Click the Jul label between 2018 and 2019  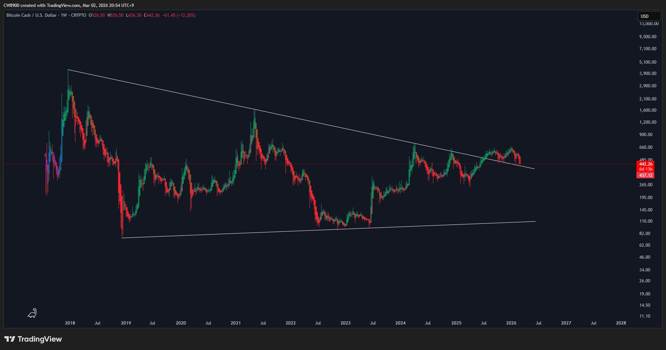coord(97,323)
